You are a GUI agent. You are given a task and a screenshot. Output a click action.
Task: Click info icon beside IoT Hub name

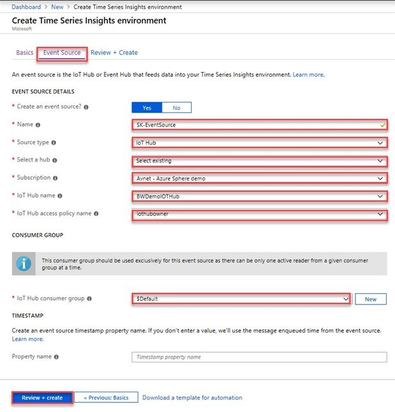tap(60, 196)
